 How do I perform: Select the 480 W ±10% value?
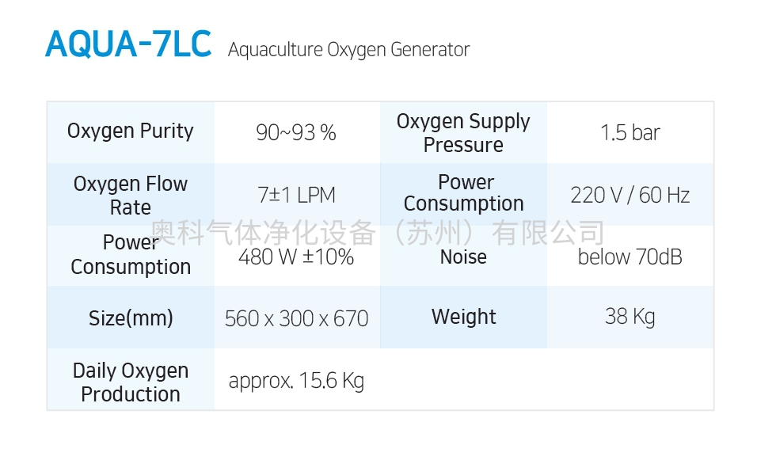[x=296, y=257]
